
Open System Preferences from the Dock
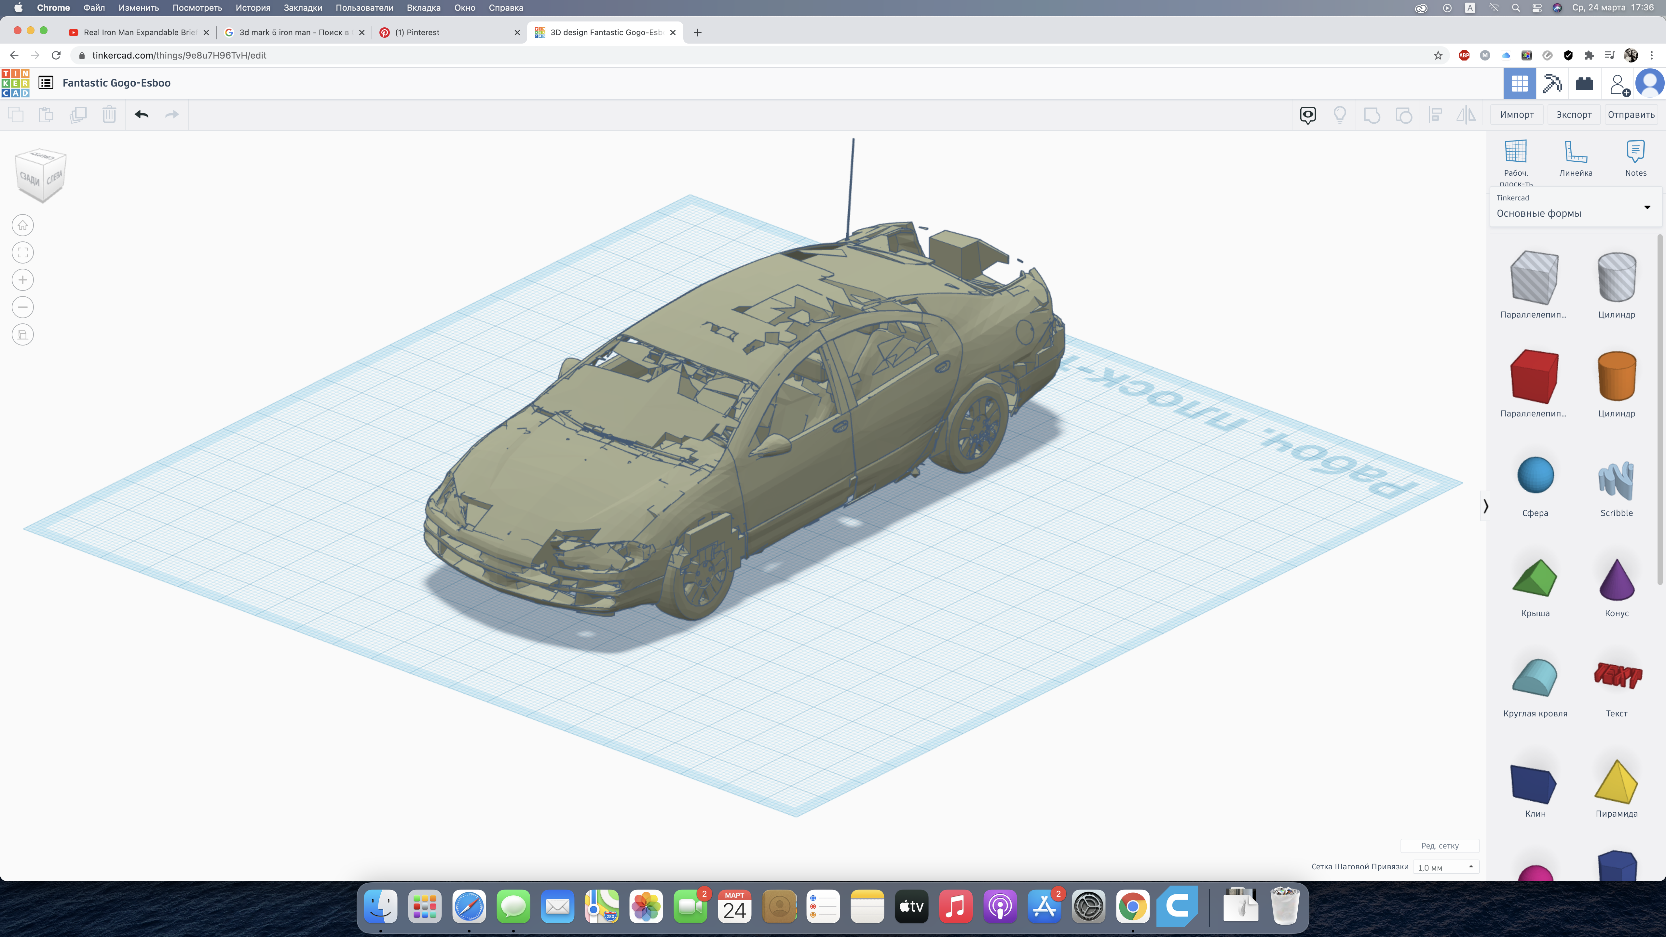1088,907
